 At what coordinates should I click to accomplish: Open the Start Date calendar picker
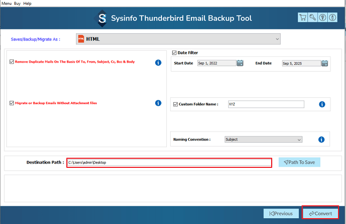point(240,63)
